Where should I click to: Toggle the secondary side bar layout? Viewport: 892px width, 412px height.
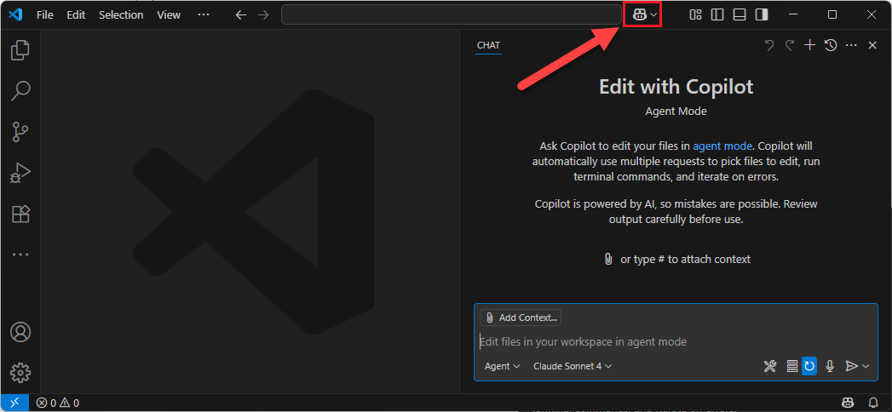[762, 14]
